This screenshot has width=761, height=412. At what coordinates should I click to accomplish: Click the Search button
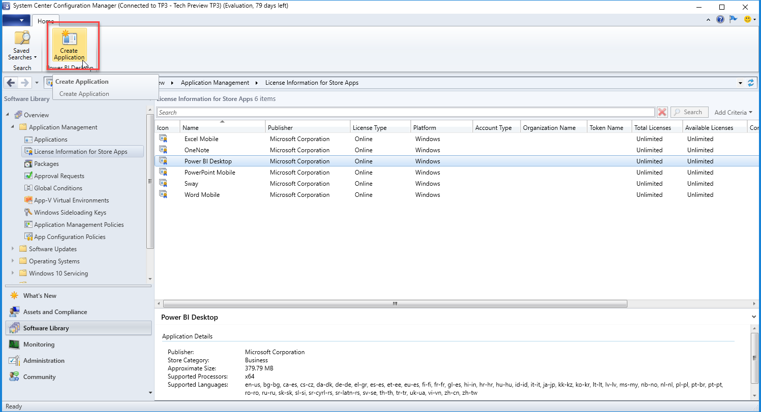click(x=689, y=112)
